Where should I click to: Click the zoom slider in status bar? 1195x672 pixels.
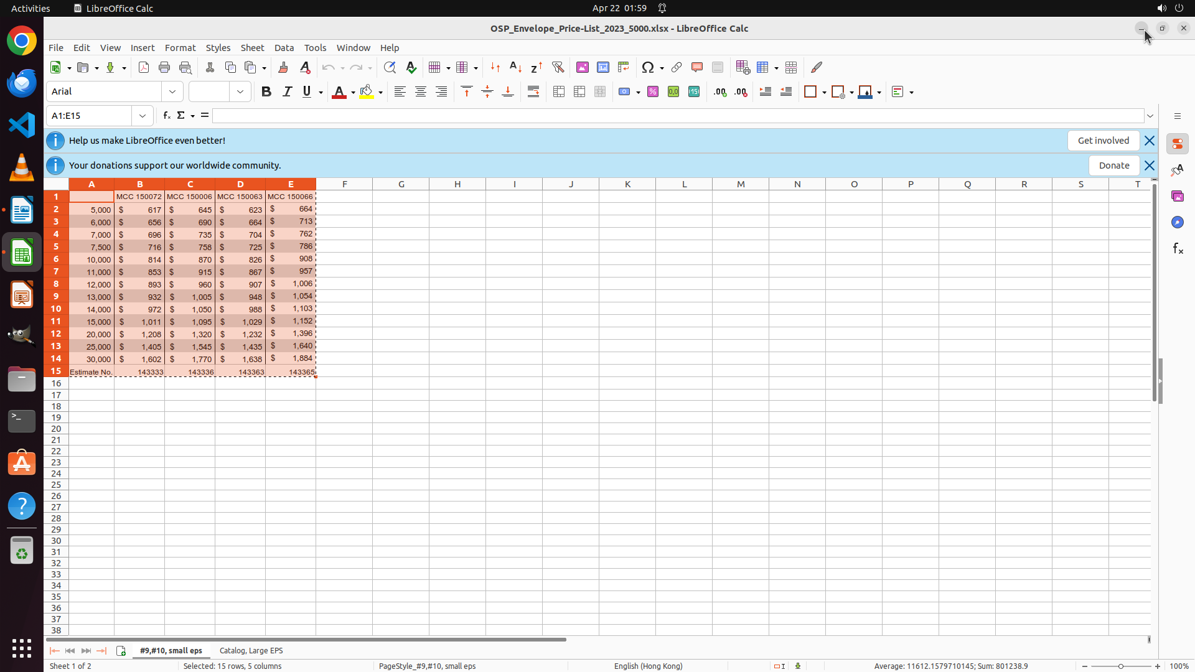click(1120, 666)
